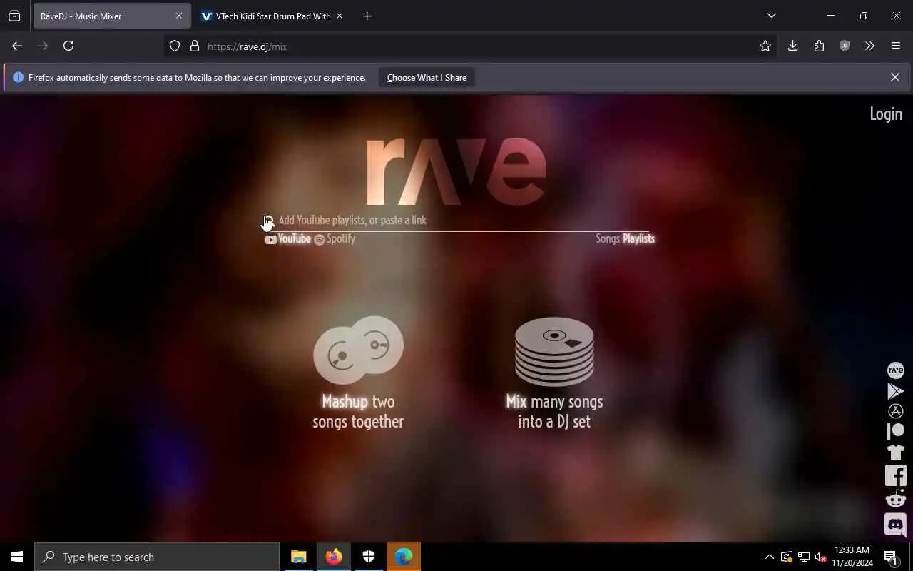Open the Discord icon link
913x571 pixels.
tap(895, 525)
